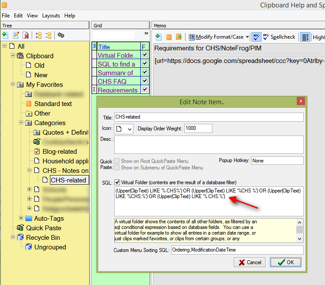Select the Title column header in Grid
Viewport: 325px width, 285px height.
click(x=119, y=46)
